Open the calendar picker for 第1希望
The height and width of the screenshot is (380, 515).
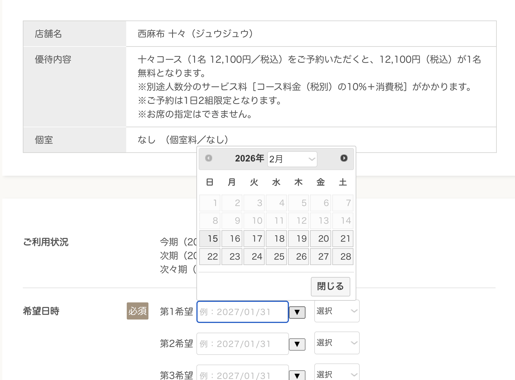pos(297,312)
